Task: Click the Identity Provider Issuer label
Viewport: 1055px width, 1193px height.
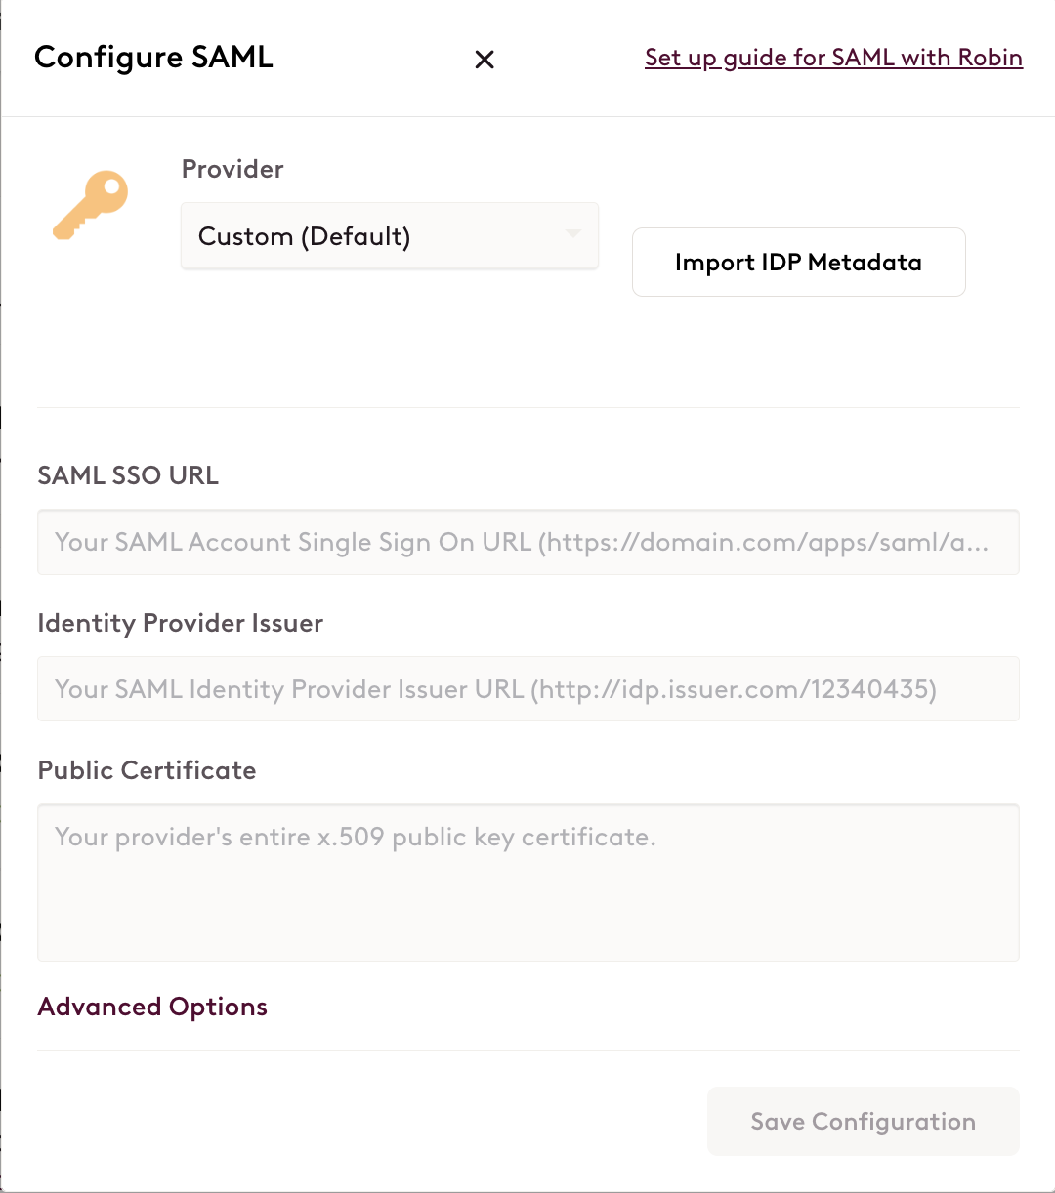Action: [x=181, y=623]
